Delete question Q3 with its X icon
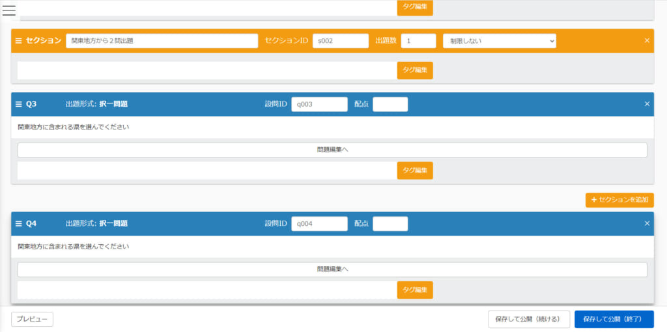Screen dimensions: 667x332 point(647,104)
